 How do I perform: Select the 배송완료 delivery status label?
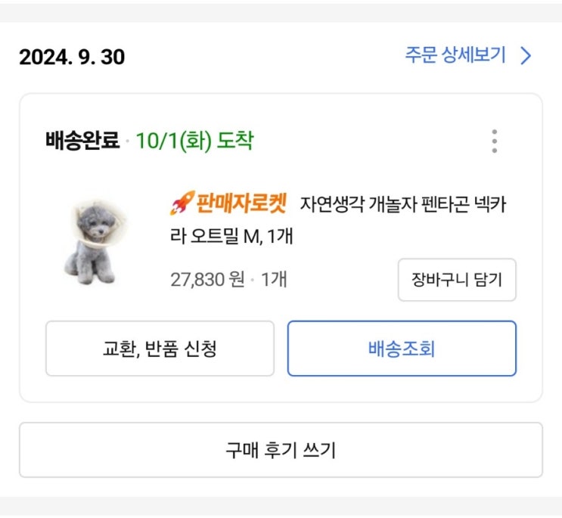click(x=82, y=141)
